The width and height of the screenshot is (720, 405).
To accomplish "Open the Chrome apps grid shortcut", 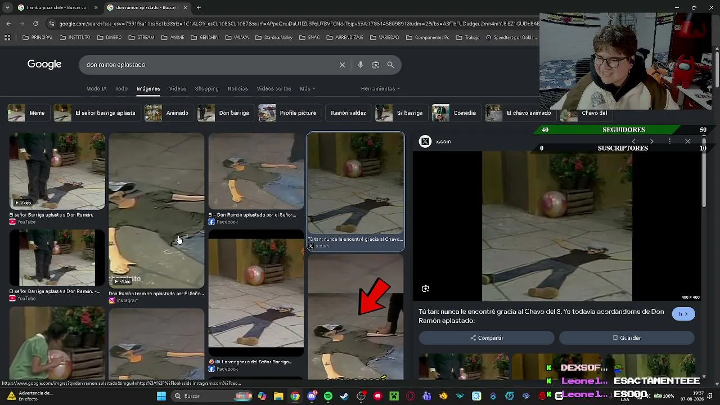I will [x=7, y=38].
